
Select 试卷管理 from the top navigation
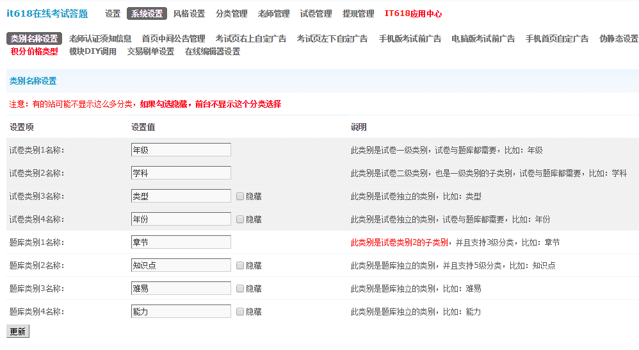tap(316, 13)
